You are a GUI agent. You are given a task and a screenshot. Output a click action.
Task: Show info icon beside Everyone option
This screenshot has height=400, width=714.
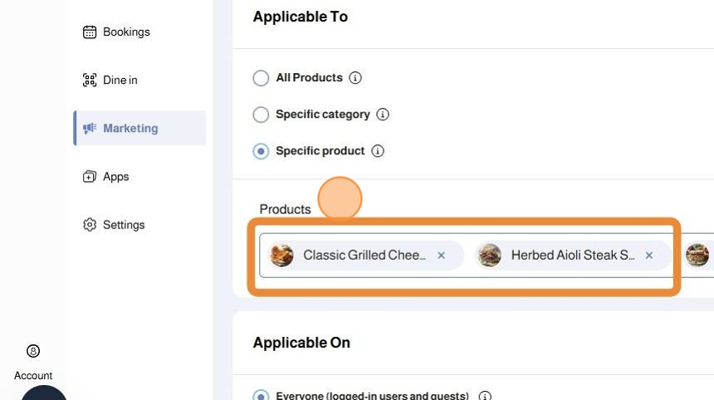tap(485, 397)
